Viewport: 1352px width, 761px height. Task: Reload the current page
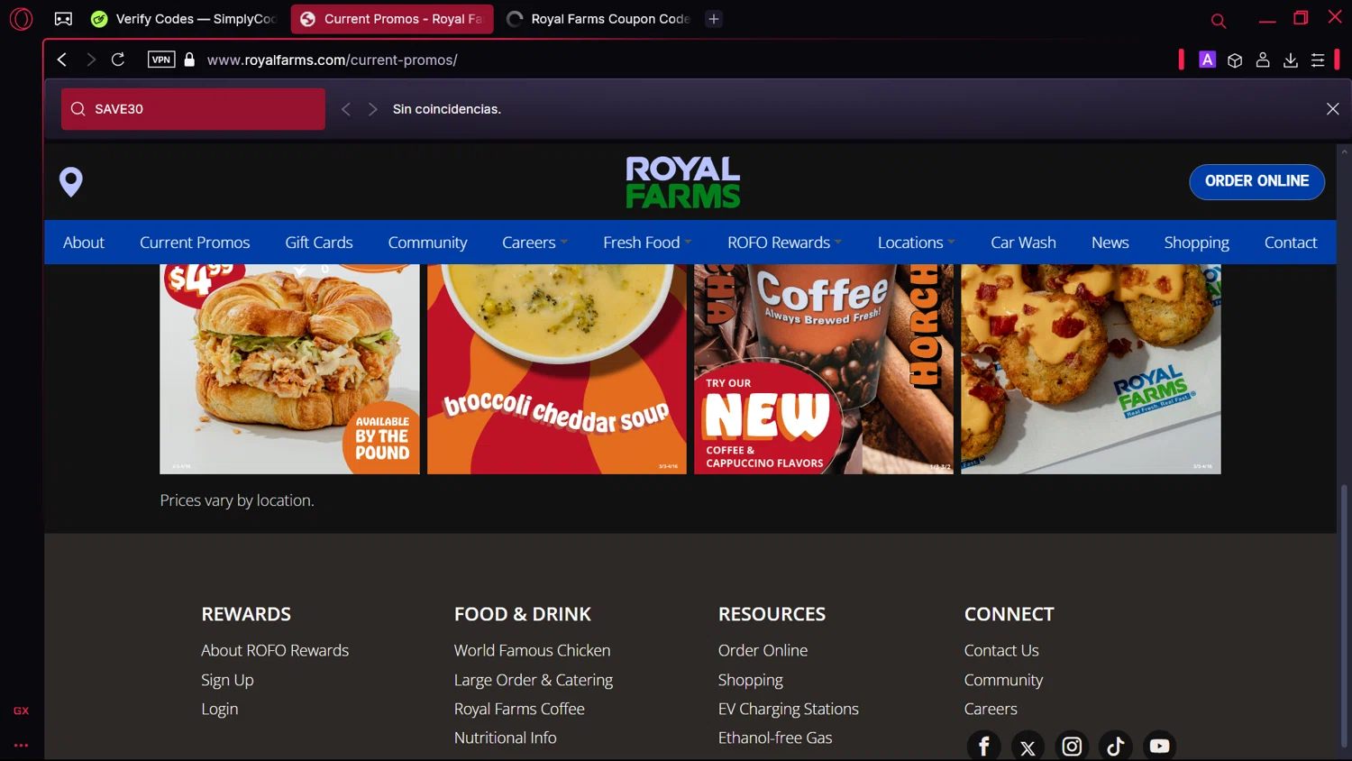[118, 60]
